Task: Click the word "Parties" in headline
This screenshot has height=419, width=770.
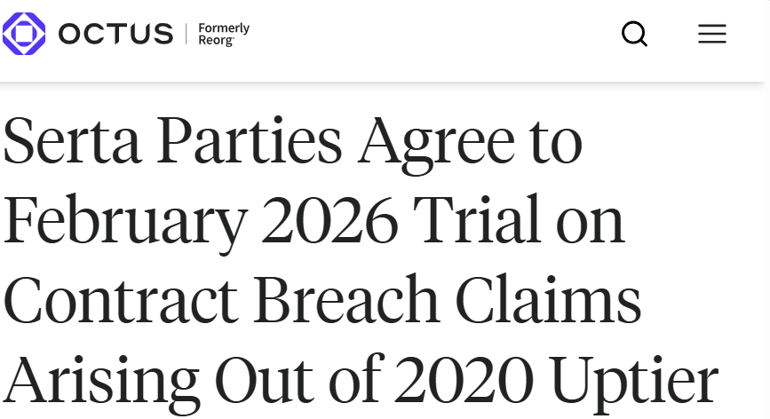Action: click(250, 140)
